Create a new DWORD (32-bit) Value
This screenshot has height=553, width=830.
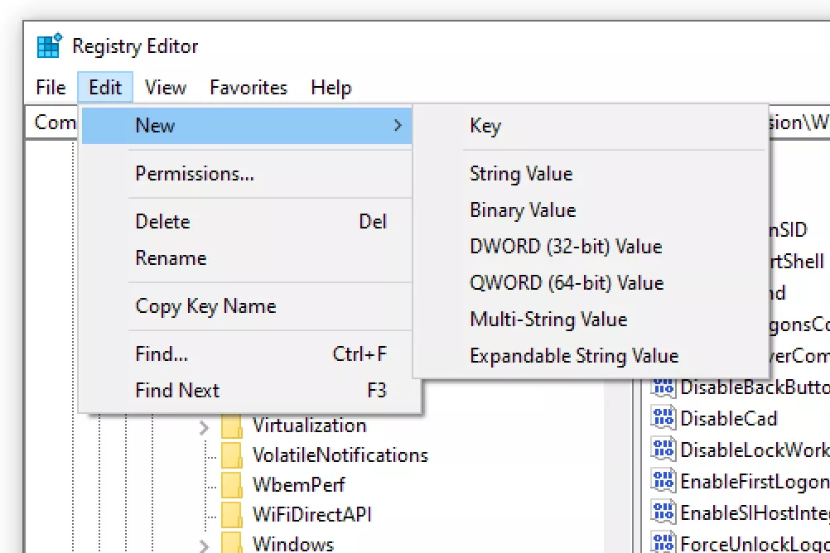(591, 247)
